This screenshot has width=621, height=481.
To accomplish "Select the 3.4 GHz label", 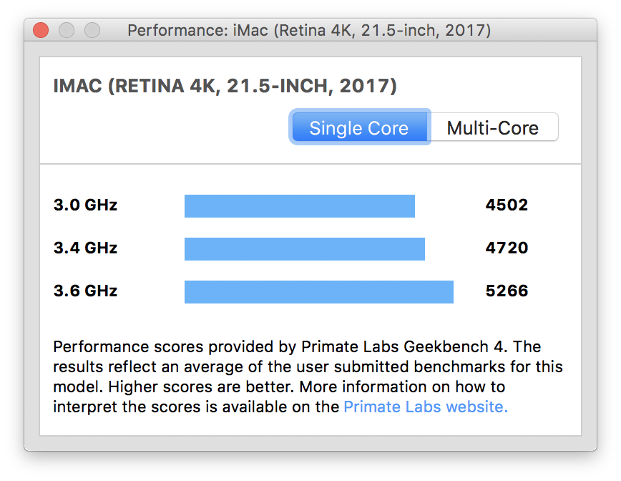I will click(86, 248).
